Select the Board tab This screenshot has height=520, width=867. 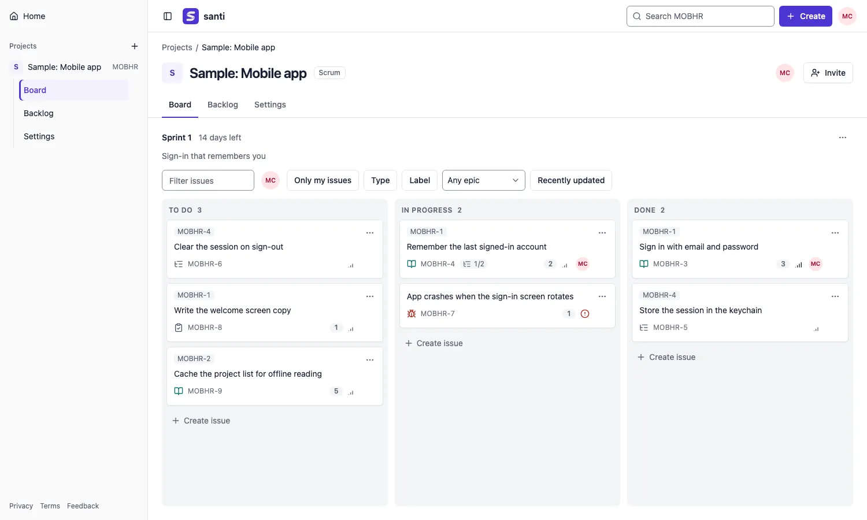180,105
